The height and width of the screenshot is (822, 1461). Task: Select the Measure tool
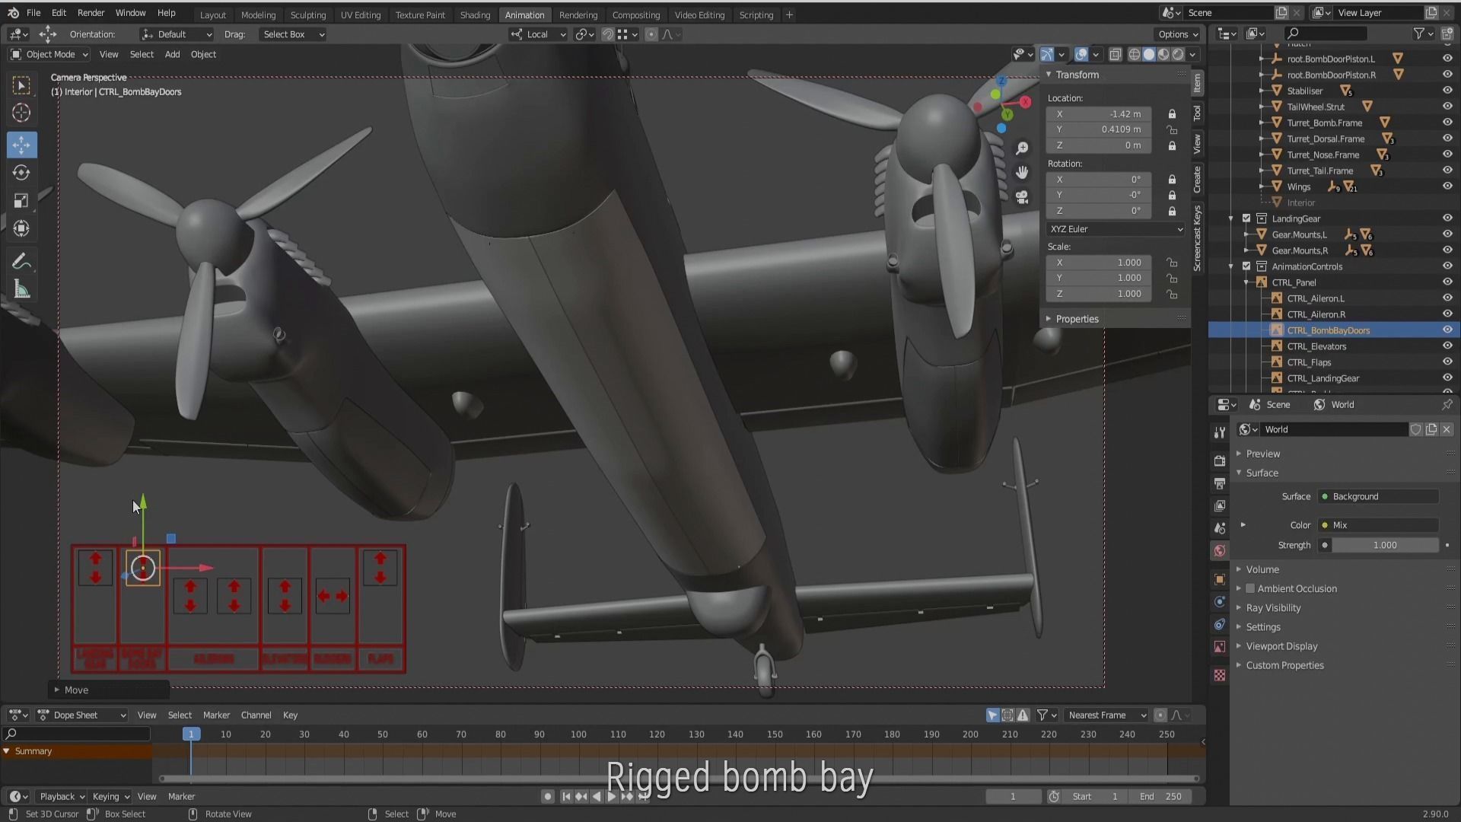21,290
